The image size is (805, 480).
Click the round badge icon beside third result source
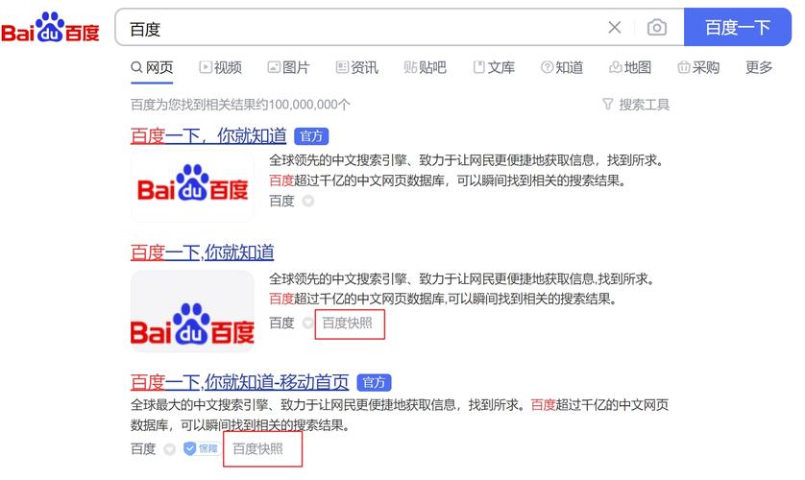(x=169, y=449)
